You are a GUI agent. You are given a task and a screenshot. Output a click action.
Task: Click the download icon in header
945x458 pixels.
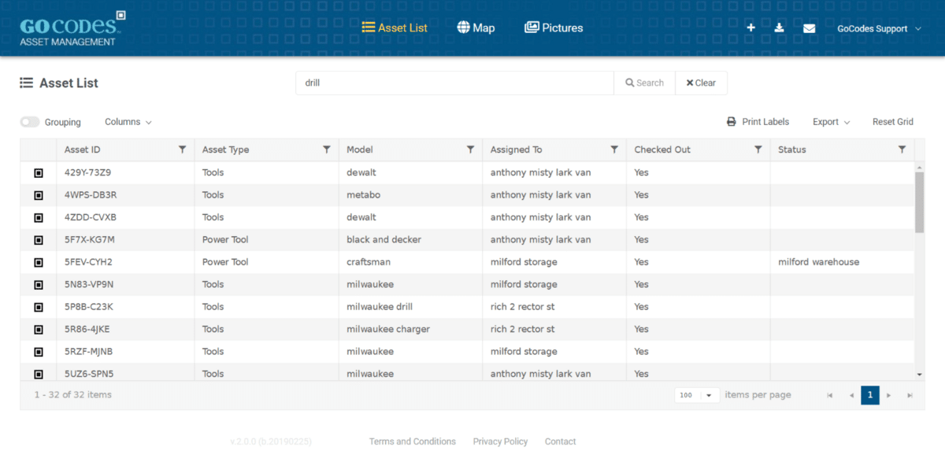[x=779, y=28]
